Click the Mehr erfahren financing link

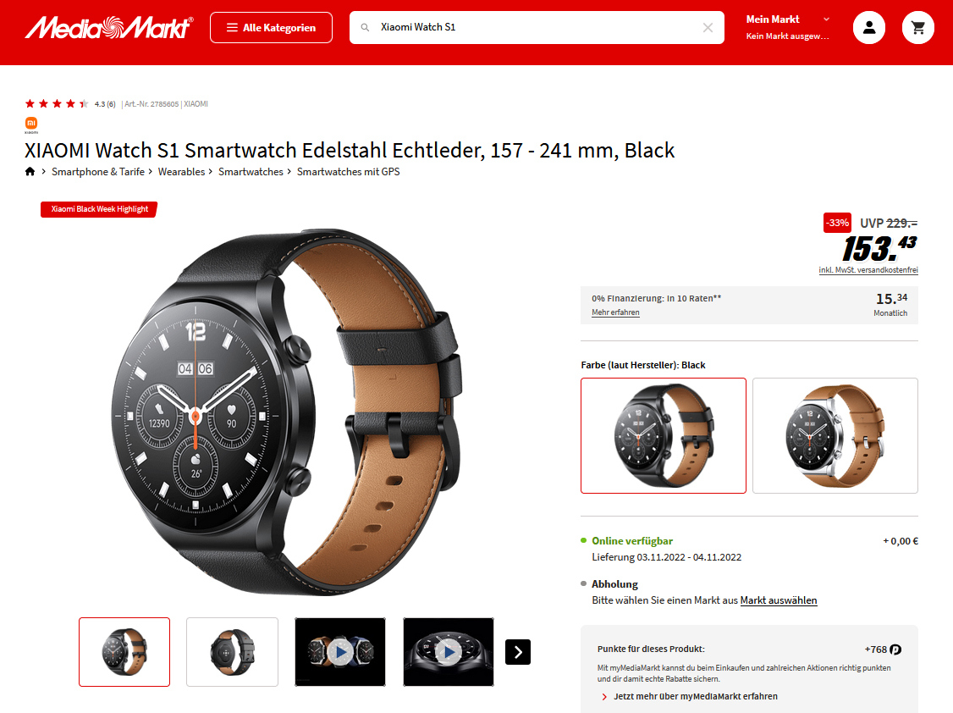[x=615, y=312]
